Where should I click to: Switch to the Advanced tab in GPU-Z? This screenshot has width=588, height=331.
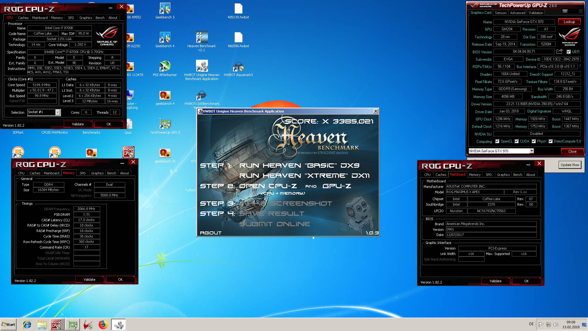518,13
